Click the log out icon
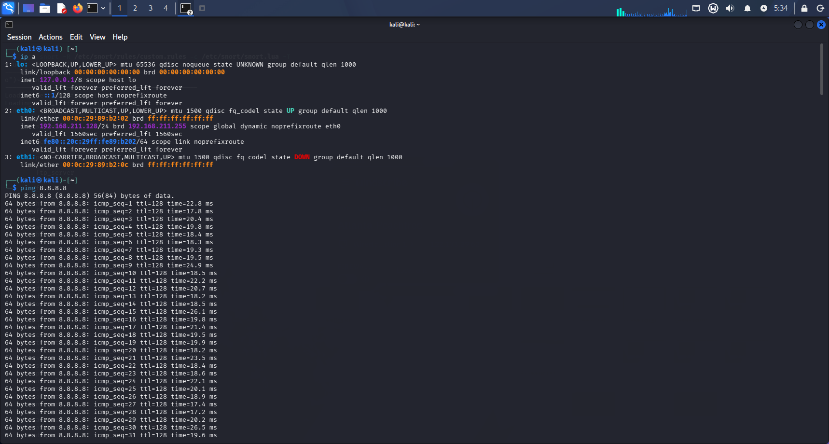Viewport: 829px width, 444px height. pos(820,8)
